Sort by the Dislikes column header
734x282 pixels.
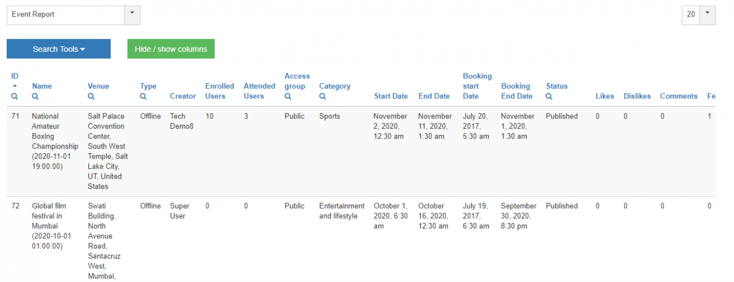click(637, 96)
